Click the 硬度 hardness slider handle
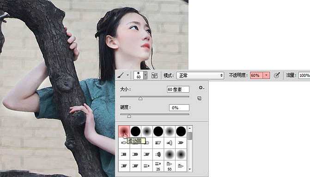This screenshot has height=177, width=310. tap(129, 116)
